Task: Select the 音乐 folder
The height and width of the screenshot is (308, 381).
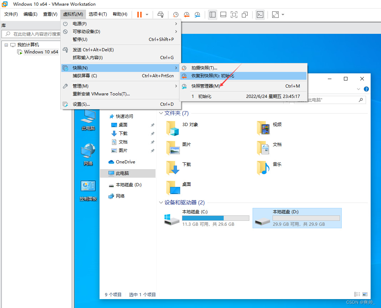Action: 269,168
